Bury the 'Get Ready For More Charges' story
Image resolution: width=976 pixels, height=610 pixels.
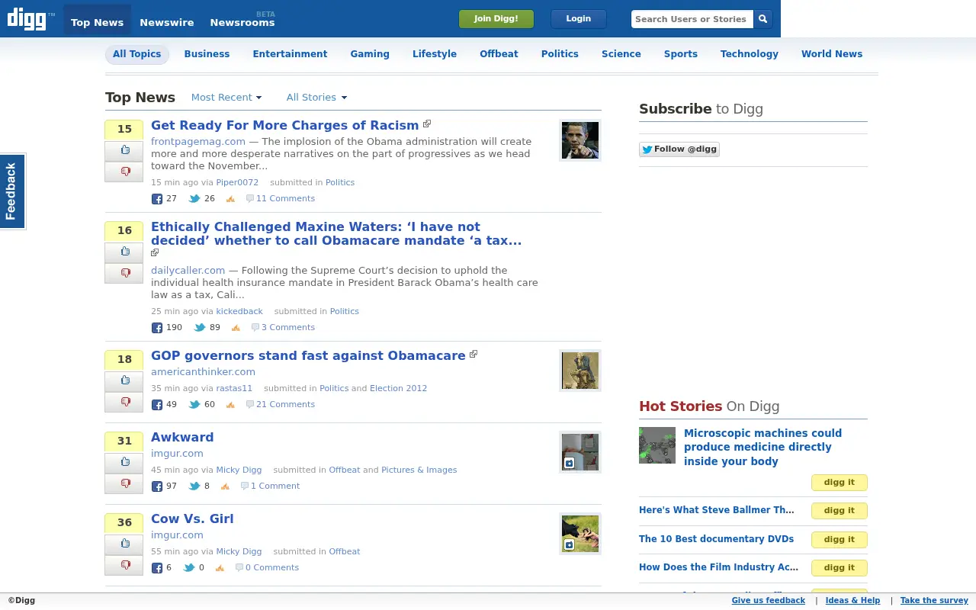124,172
